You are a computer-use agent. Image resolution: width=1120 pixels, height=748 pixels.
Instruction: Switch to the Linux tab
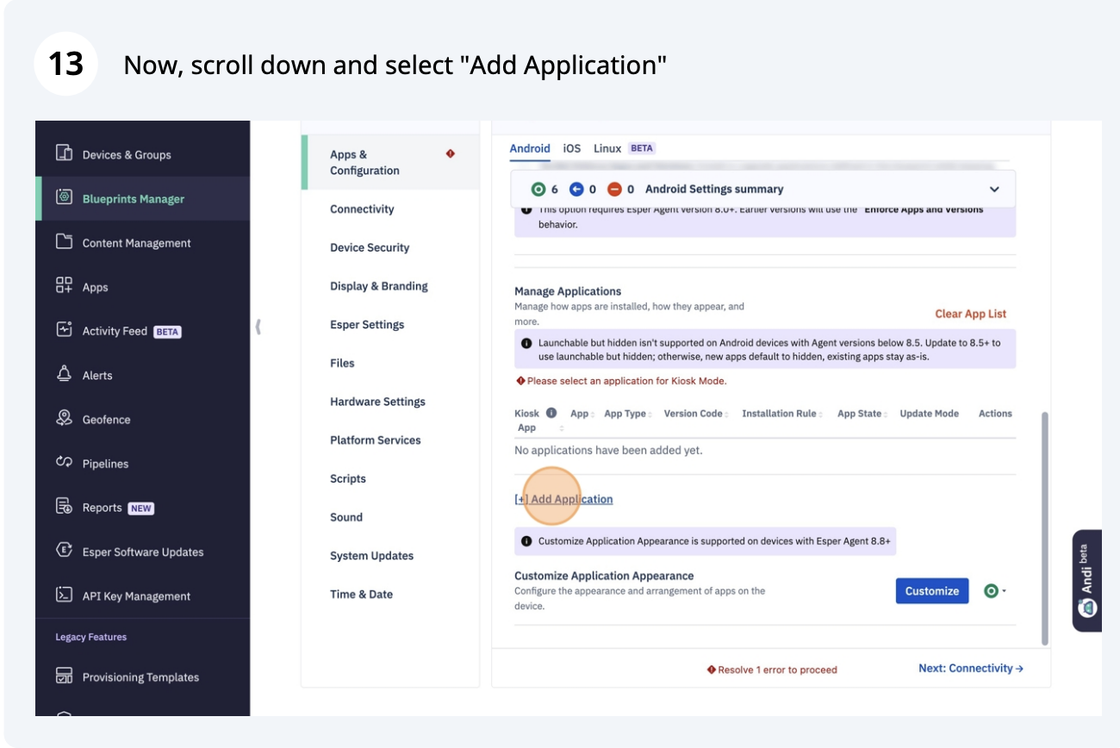607,148
